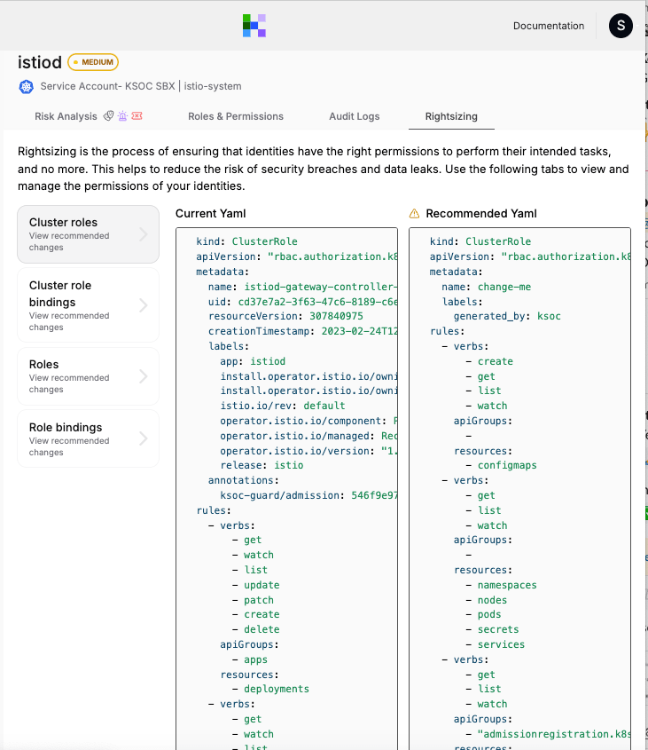Click the siren alert icon beside Risk Analysis

[x=123, y=115]
